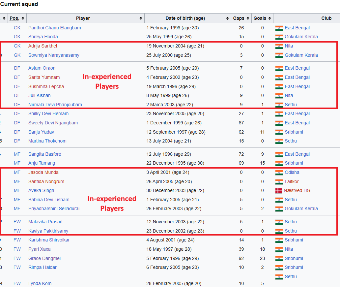
Task: Open Sanju Yadav player page
Action: (41, 132)
